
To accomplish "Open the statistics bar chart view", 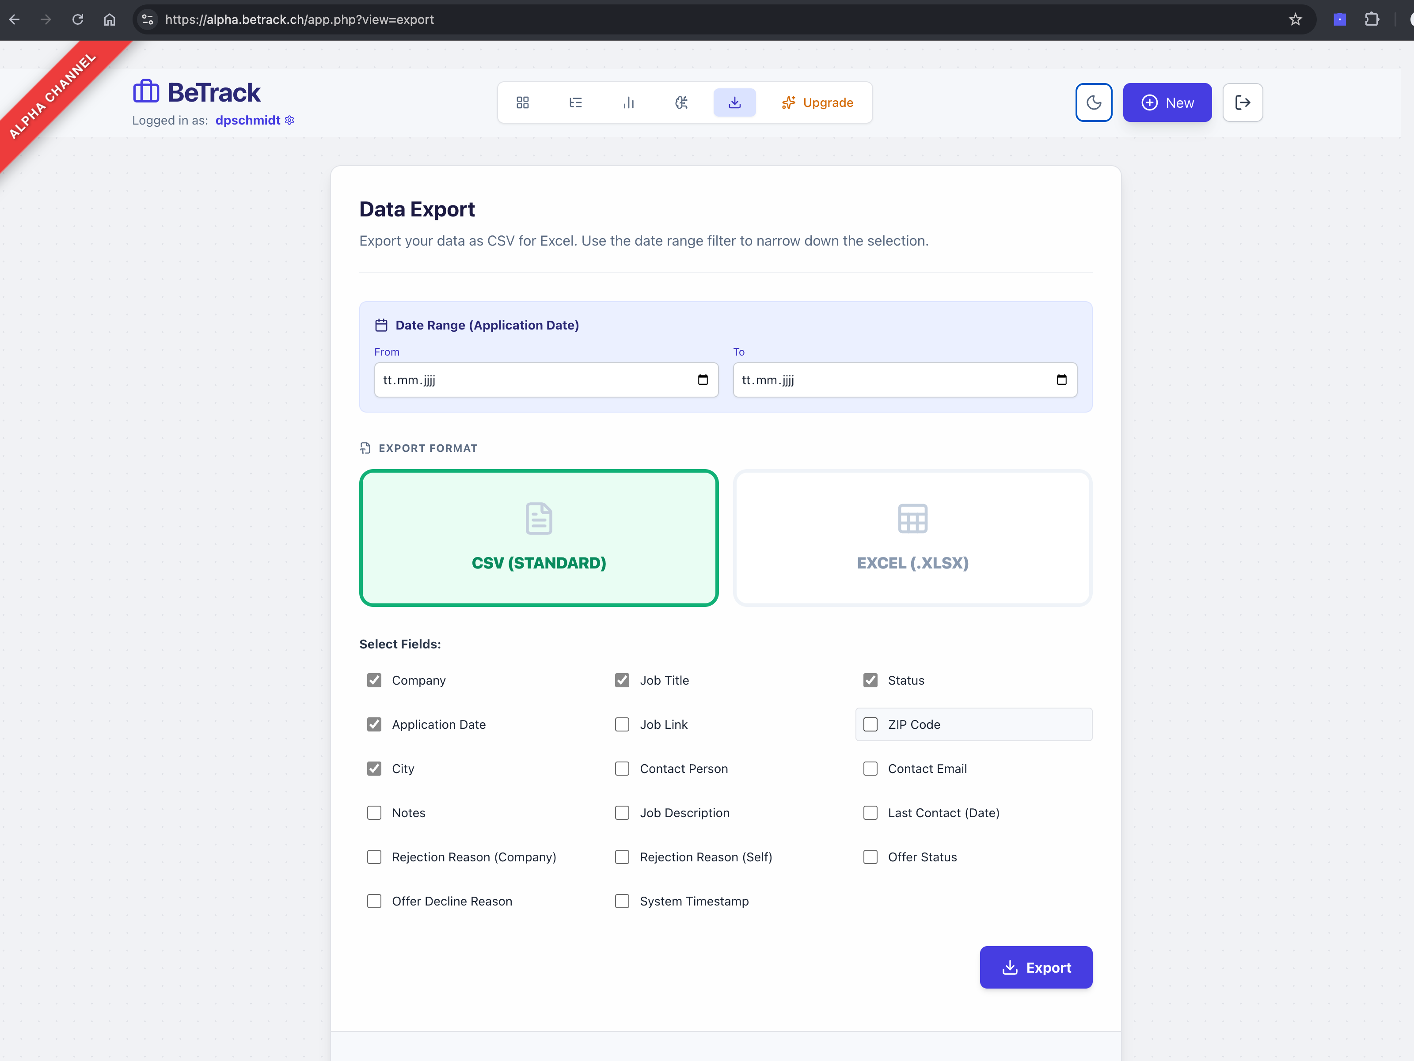I will 629,102.
